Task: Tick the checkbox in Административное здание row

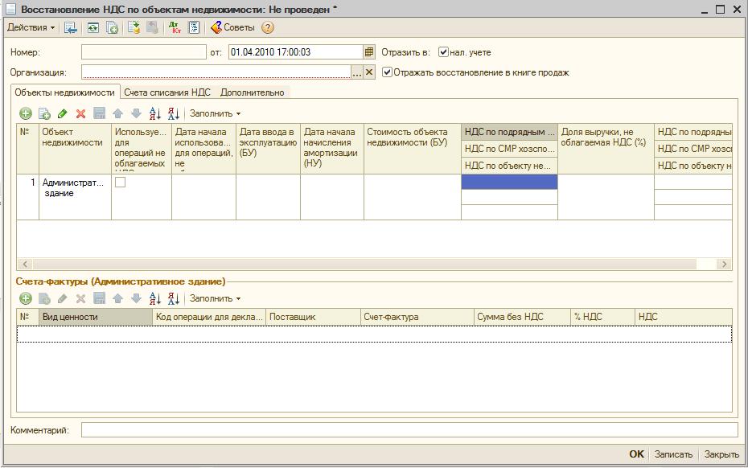Action: click(120, 183)
